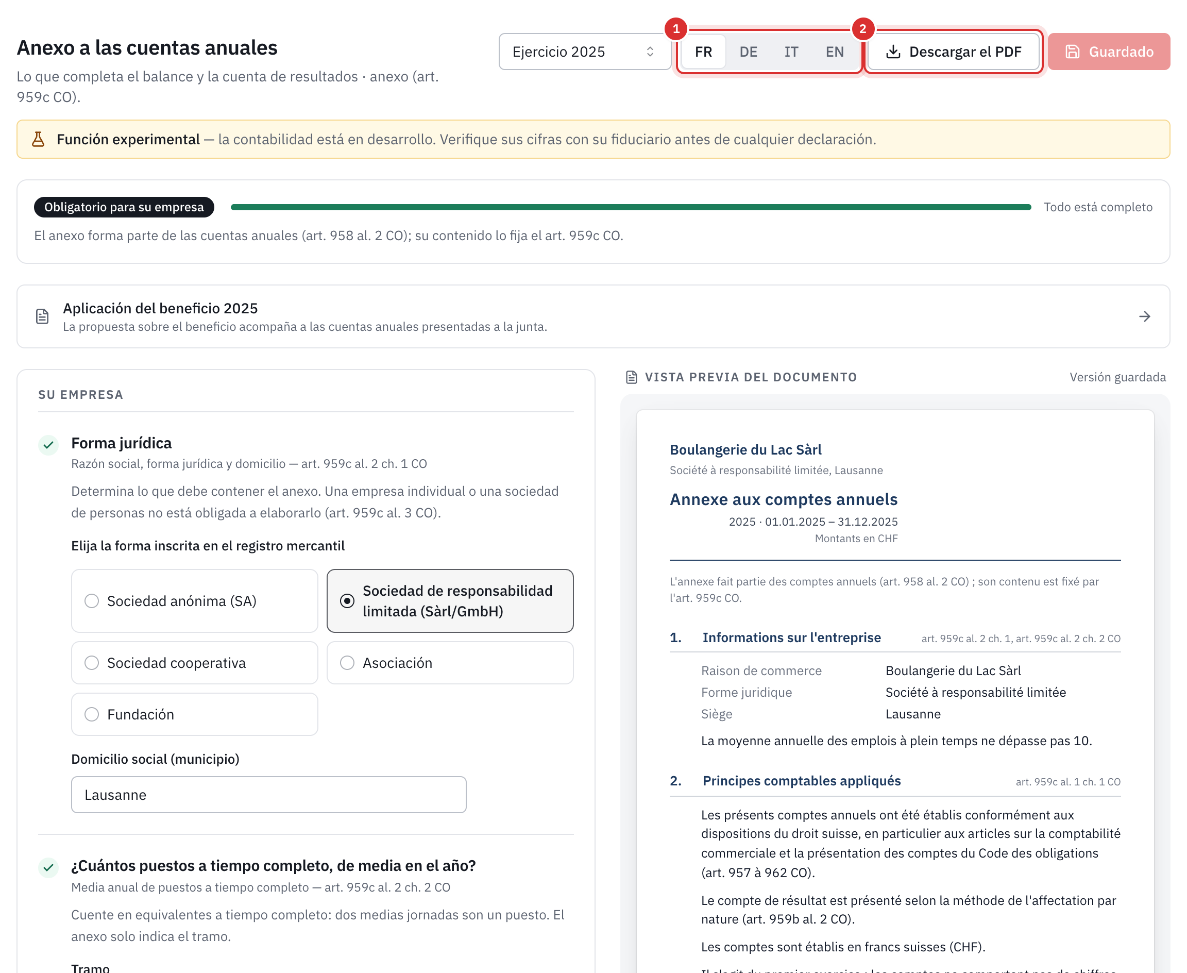
Task: Click the Todo está completo status text
Action: (1098, 207)
